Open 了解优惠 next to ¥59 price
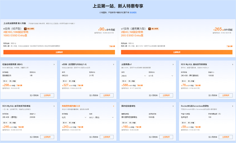 (197, 127)
